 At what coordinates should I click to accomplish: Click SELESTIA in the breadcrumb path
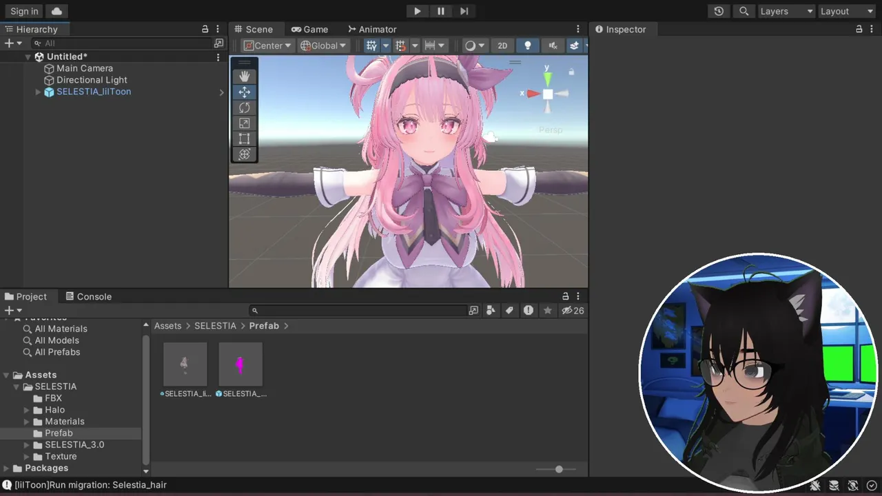pyautogui.click(x=215, y=326)
